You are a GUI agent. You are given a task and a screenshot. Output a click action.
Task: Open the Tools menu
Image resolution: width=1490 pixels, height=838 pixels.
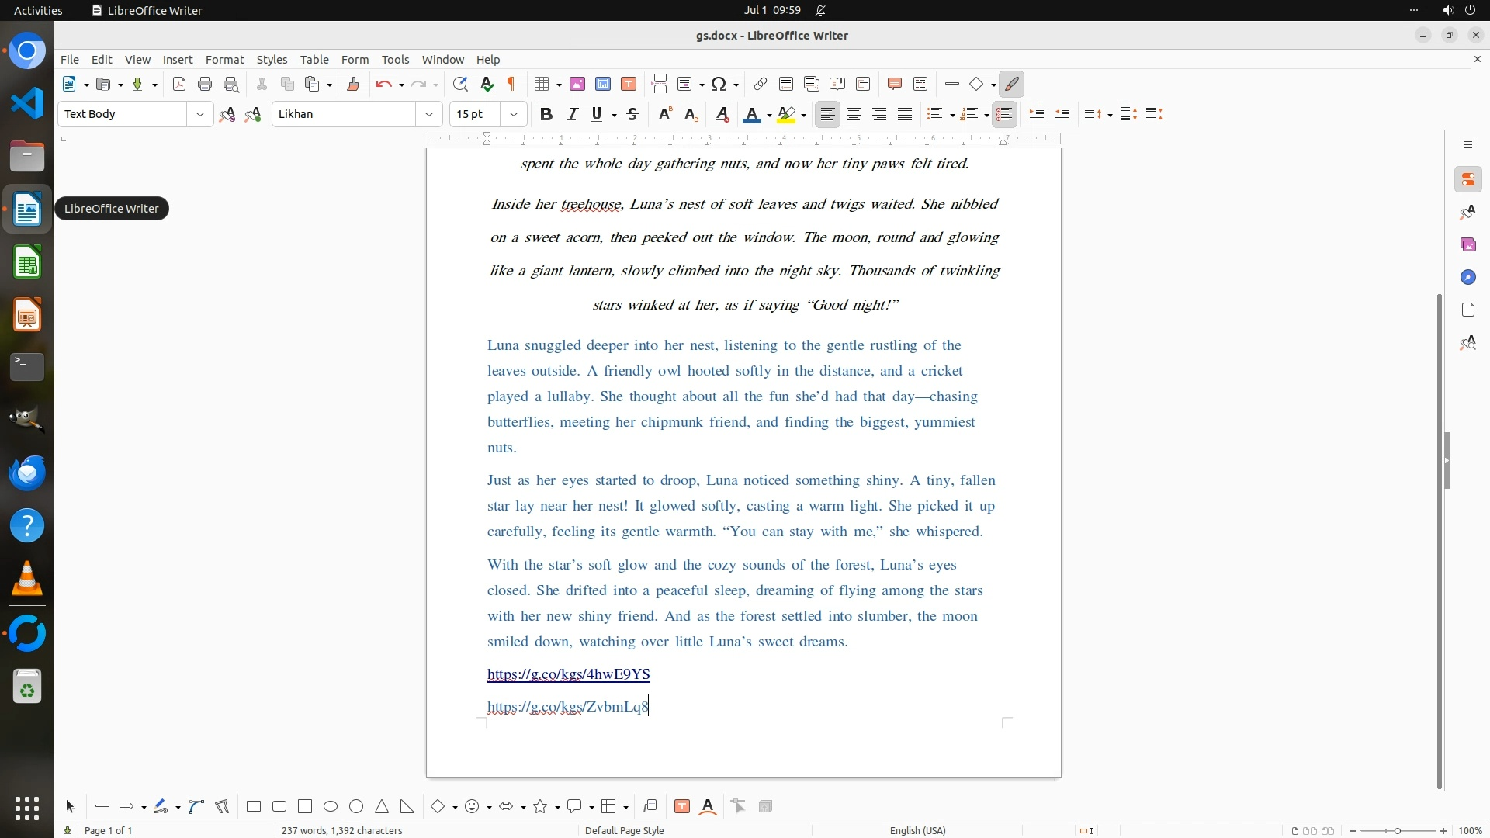pos(395,59)
